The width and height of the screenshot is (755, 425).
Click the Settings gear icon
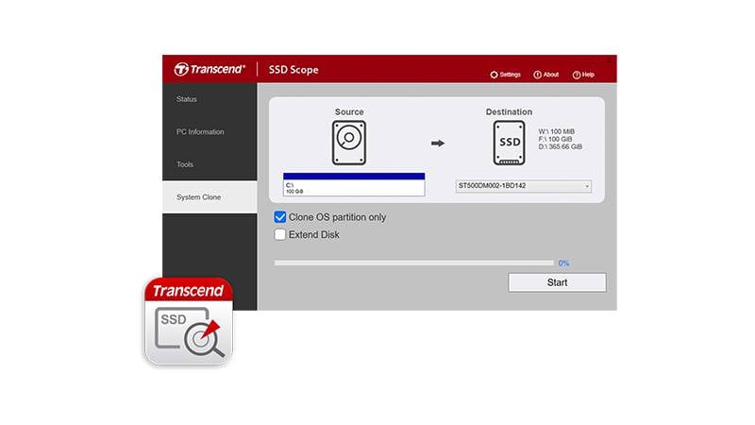(x=494, y=75)
